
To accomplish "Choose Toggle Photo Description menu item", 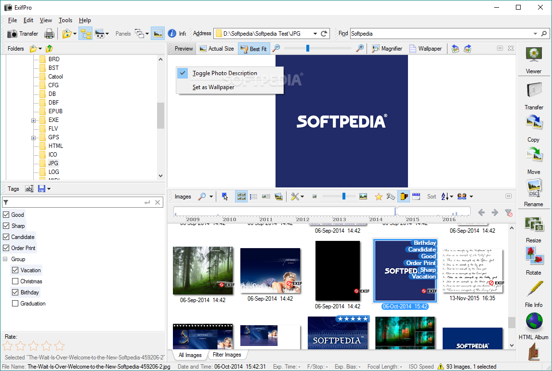I will pos(230,73).
